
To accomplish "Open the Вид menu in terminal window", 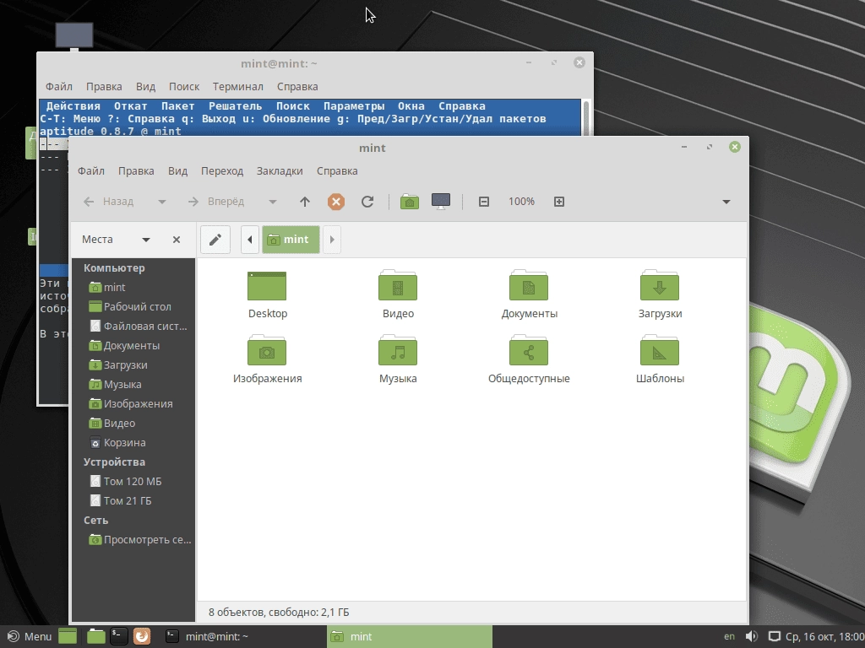I will (145, 87).
